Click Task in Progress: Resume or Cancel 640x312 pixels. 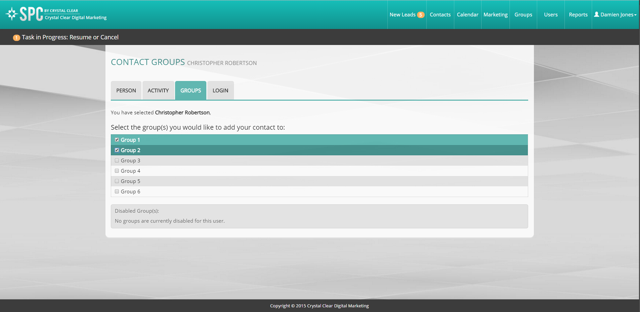point(70,37)
